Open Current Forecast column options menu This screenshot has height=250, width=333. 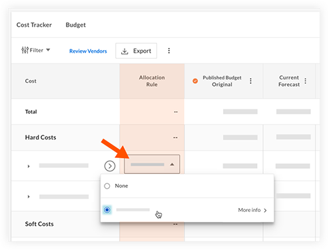(x=306, y=81)
